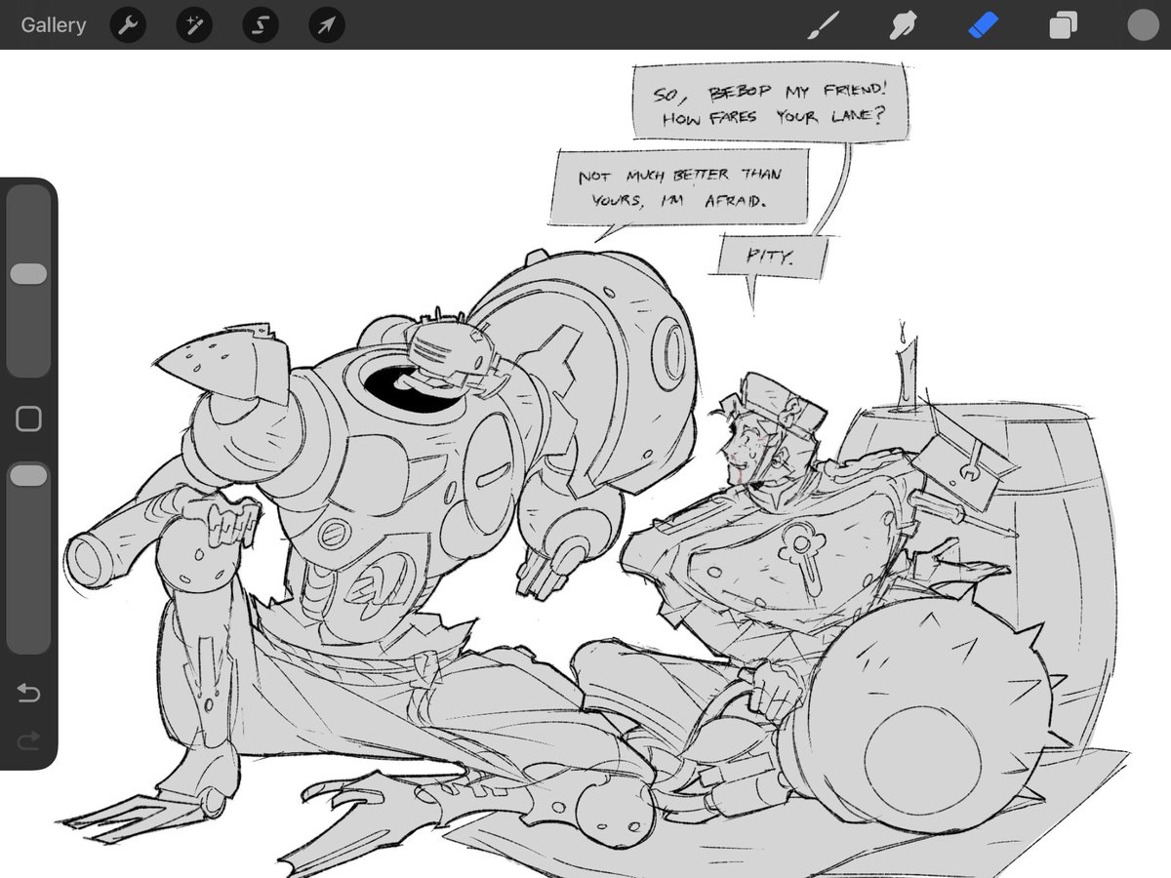Screen dimensions: 1171x878
Task: Open the Selection tool
Action: coord(261,25)
